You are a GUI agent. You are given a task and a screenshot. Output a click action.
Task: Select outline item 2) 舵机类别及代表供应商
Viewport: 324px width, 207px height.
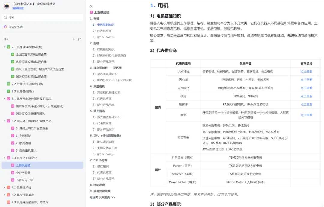coord(109,56)
